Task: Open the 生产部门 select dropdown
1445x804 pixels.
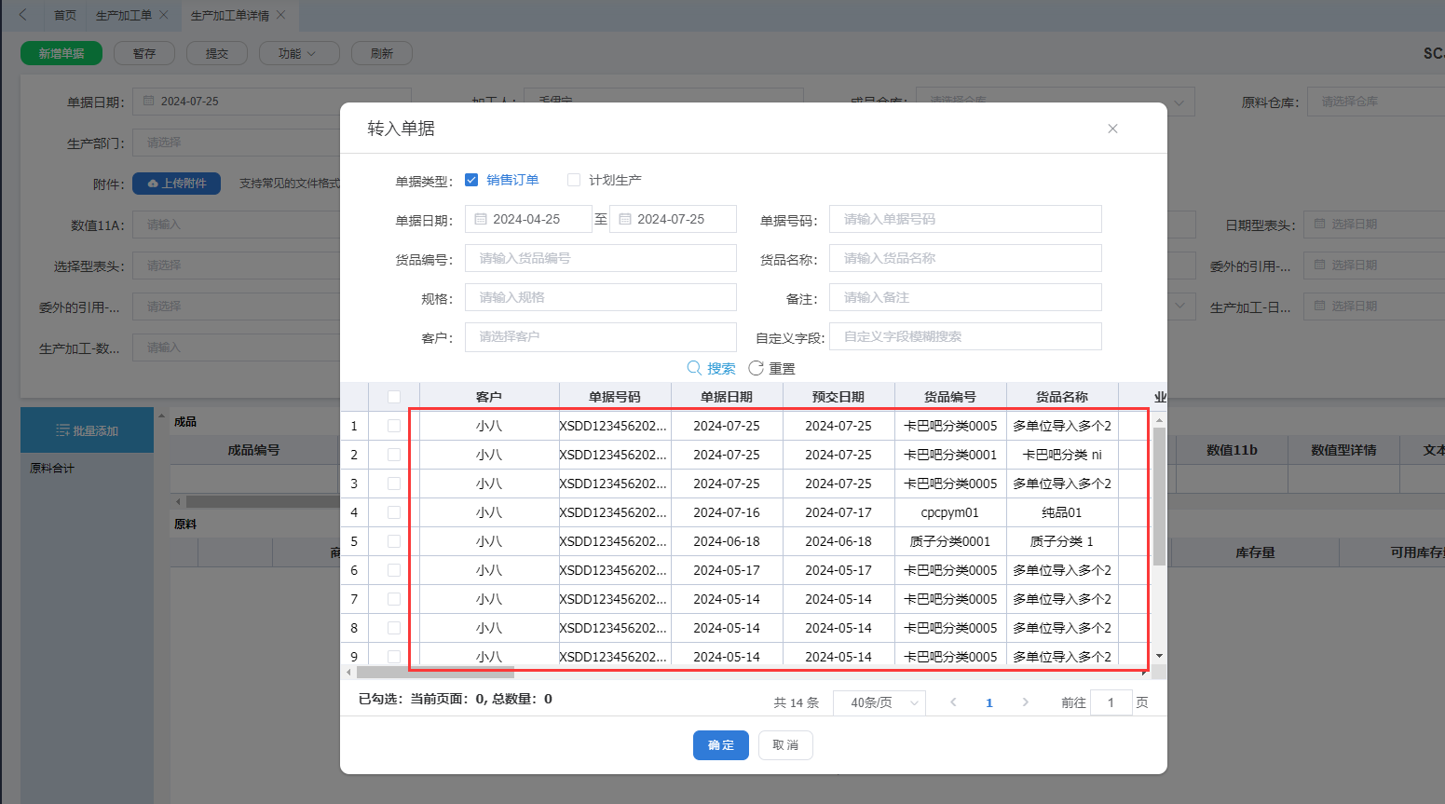Action: (237, 143)
